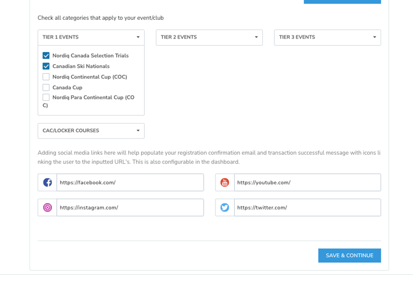Uncheck Nordiq Canada Selection Trials checkbox
Screen dimensions: 413x285
pyautogui.click(x=46, y=56)
